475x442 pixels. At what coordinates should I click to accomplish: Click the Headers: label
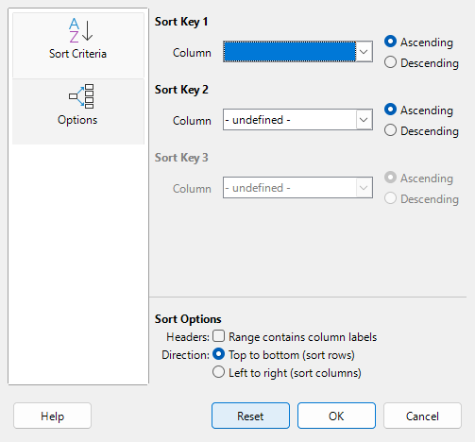pyautogui.click(x=188, y=337)
